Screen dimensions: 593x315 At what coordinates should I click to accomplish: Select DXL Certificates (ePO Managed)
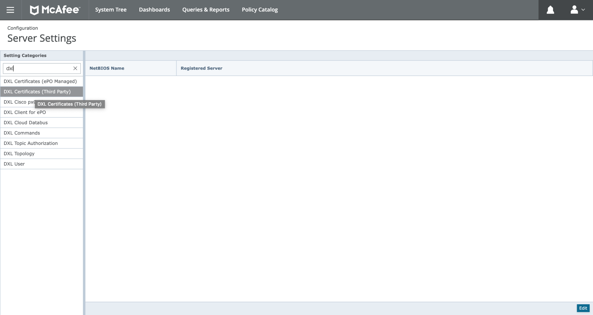pos(40,82)
